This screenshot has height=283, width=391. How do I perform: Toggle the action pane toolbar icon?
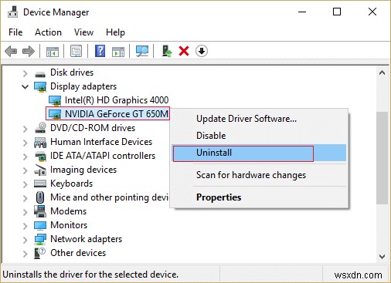[x=118, y=52]
